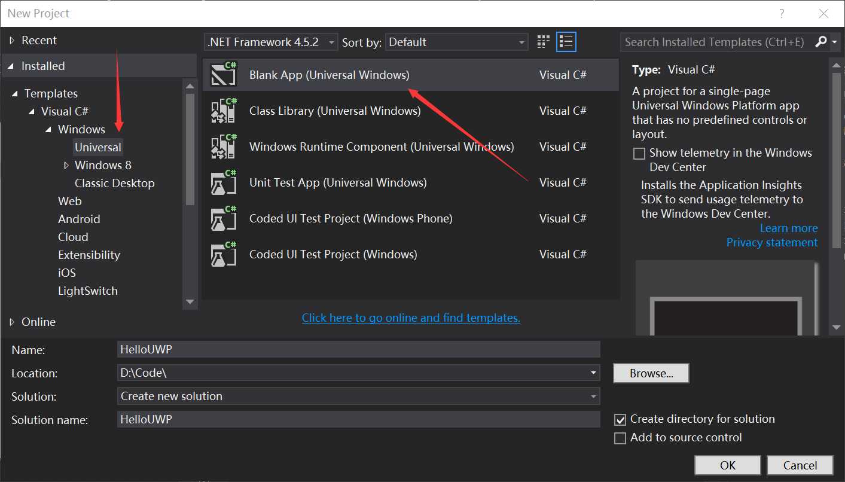The image size is (845, 482).
Task: Select the Universal tree item
Action: point(98,147)
